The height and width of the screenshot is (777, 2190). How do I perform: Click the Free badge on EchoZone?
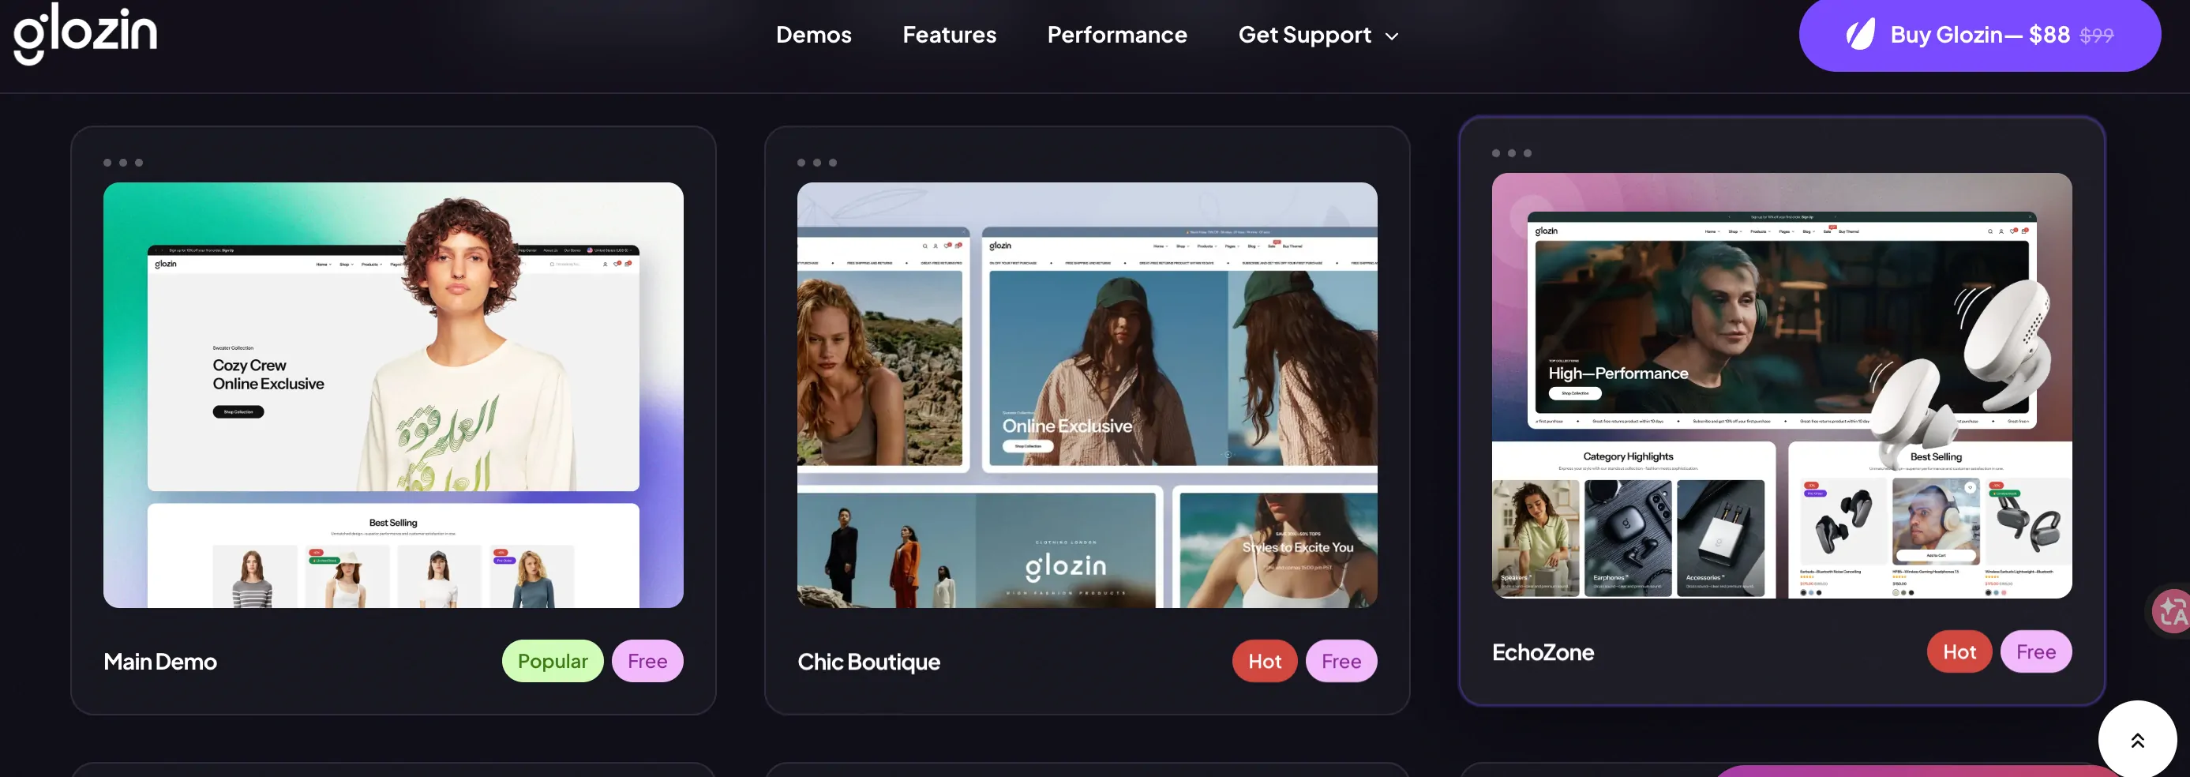[x=2035, y=652]
